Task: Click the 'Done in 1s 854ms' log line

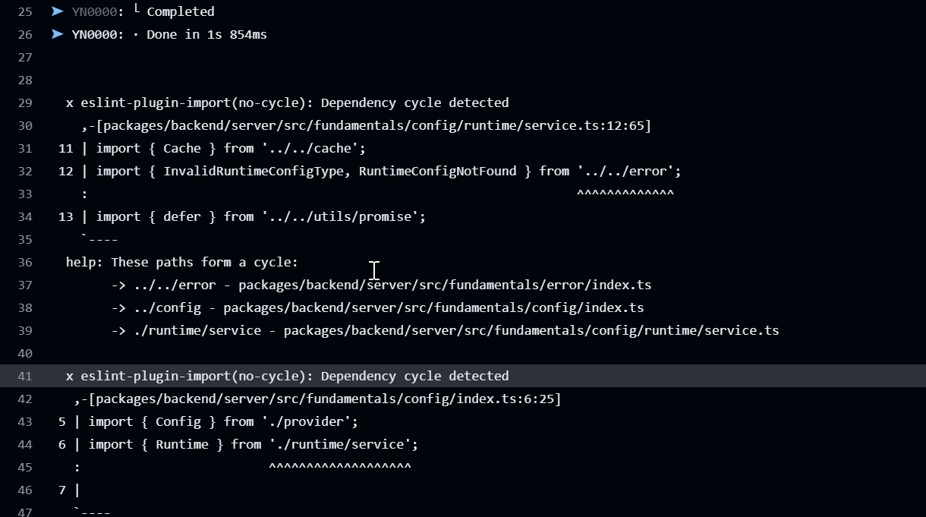Action: pyautogui.click(x=206, y=34)
